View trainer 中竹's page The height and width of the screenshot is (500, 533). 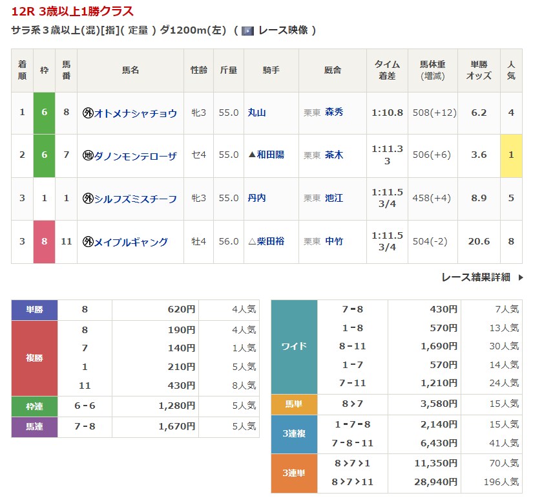tap(334, 242)
